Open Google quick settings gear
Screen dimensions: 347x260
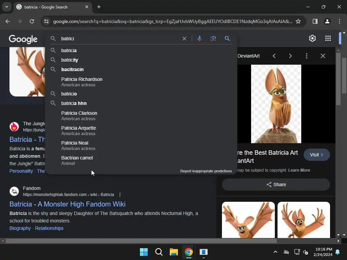312,39
